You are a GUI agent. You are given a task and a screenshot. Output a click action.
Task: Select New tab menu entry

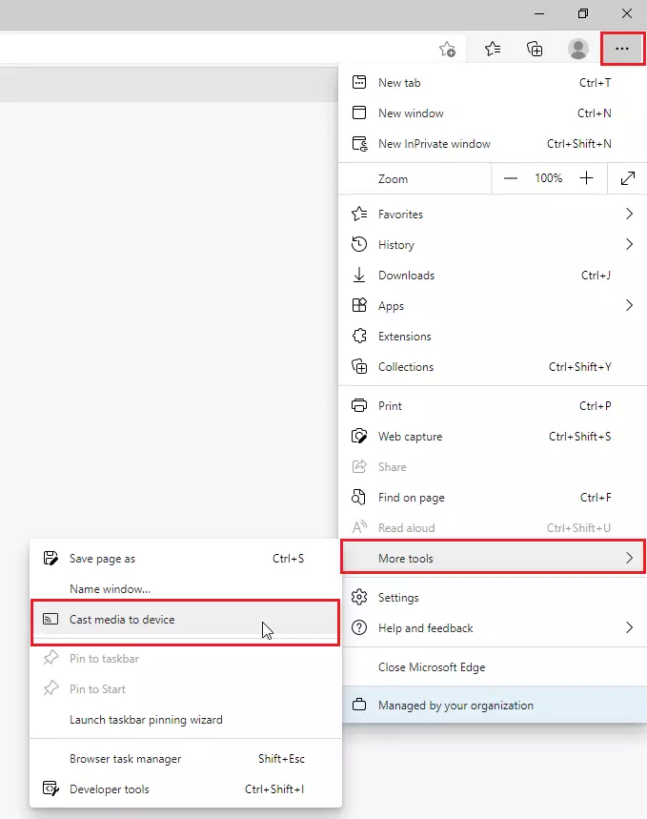coord(493,83)
